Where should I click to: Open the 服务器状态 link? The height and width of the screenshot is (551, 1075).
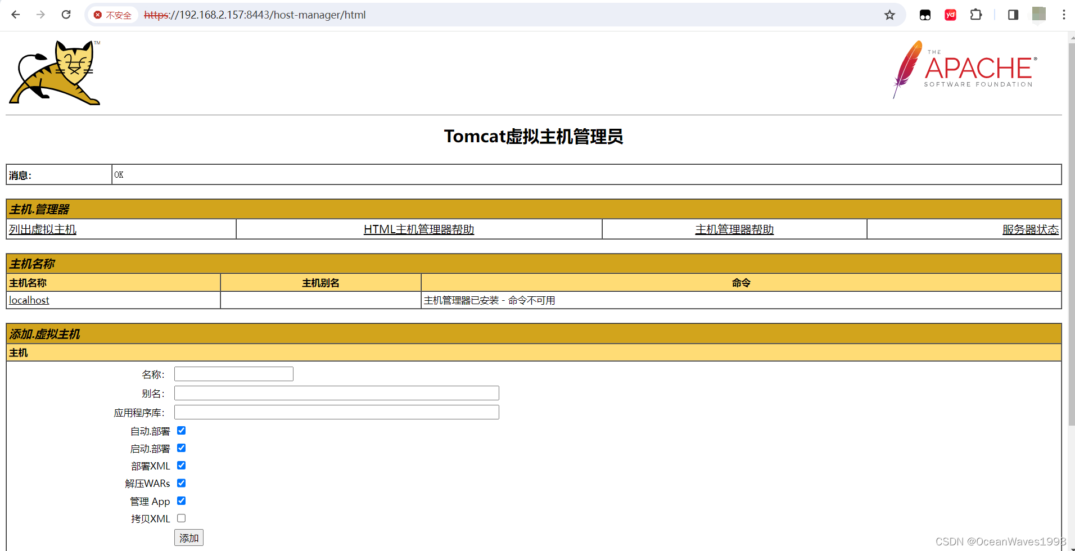(x=1031, y=229)
